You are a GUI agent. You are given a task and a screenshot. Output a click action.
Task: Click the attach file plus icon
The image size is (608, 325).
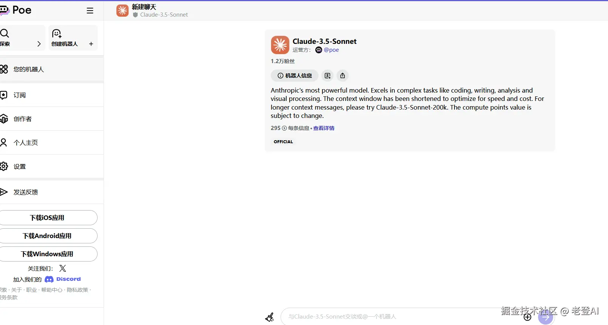pos(527,317)
